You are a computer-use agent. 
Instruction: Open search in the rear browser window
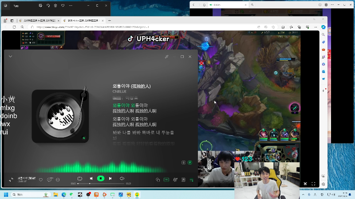(x=252, y=5)
